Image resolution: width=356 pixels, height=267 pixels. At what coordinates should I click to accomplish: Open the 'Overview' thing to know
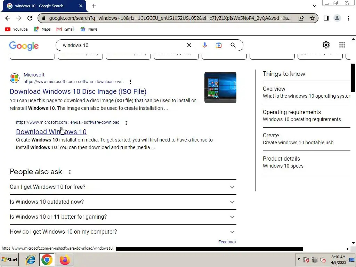point(307,92)
